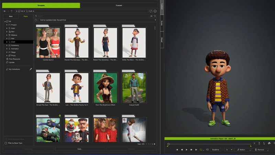Switch to the Custom tab
The height and width of the screenshot is (155, 275).
[x=119, y=6]
